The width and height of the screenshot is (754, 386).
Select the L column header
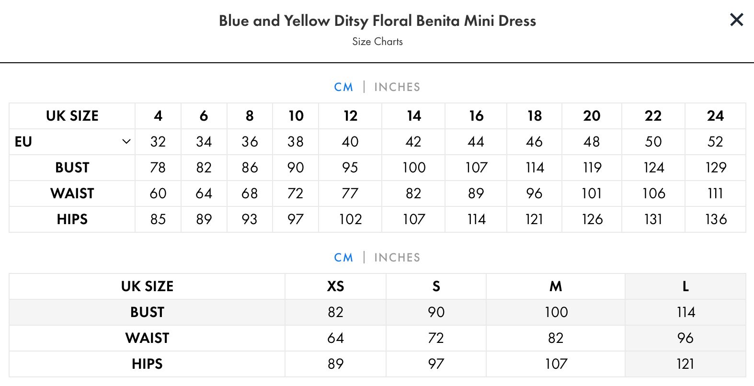click(x=685, y=286)
